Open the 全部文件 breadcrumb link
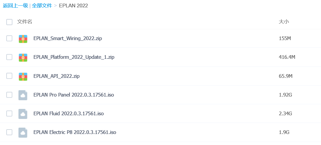 [42, 6]
